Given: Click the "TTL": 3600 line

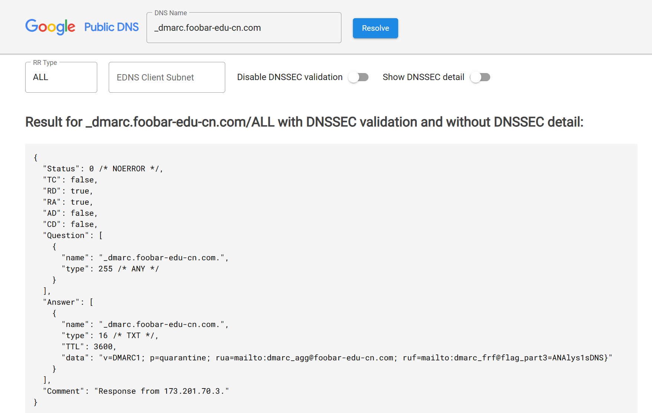Looking at the screenshot, I should pos(89,347).
